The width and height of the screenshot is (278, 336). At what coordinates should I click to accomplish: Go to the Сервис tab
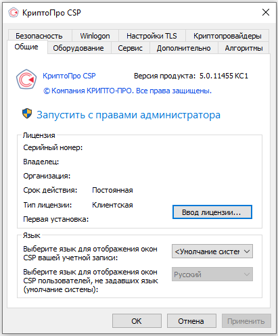[130, 48]
